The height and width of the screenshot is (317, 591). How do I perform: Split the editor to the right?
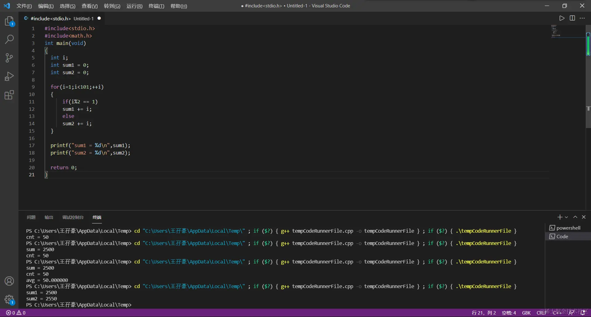pos(572,18)
